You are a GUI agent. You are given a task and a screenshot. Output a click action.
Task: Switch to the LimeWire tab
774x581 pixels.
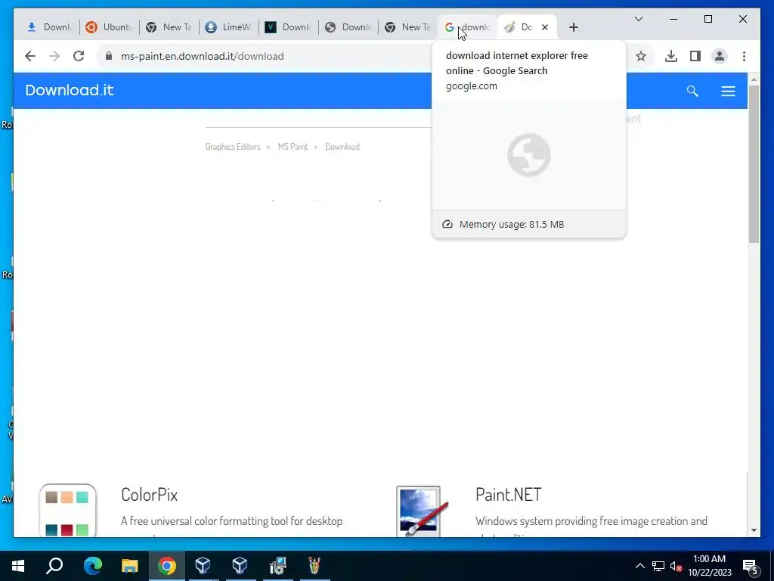[x=228, y=27]
